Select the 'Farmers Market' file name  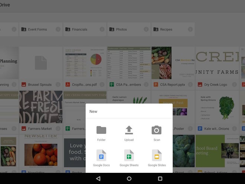point(40,129)
